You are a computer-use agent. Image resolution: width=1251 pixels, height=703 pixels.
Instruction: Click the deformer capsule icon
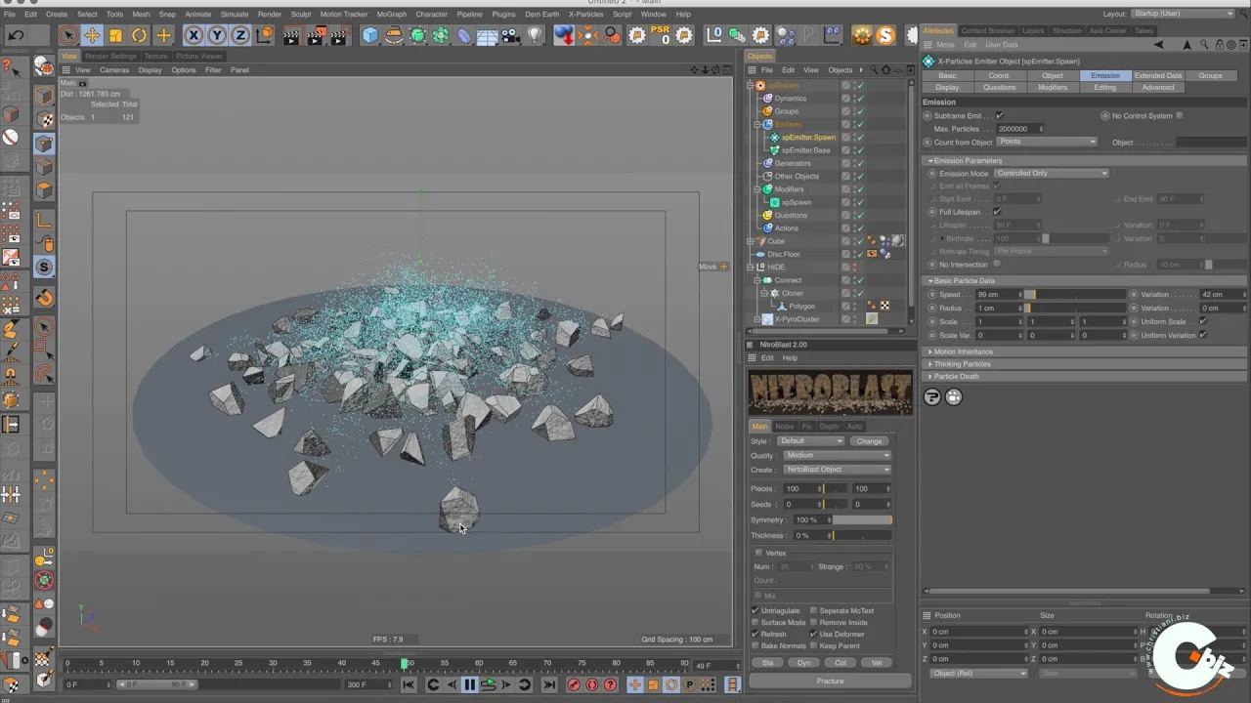(x=464, y=36)
